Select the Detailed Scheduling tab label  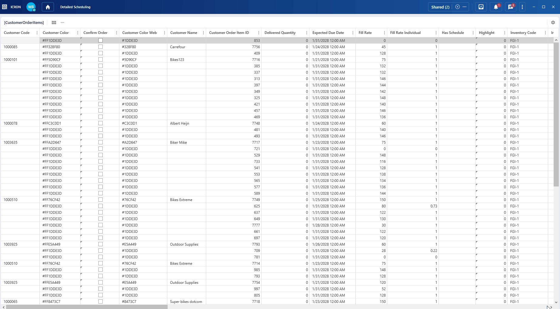(x=75, y=7)
